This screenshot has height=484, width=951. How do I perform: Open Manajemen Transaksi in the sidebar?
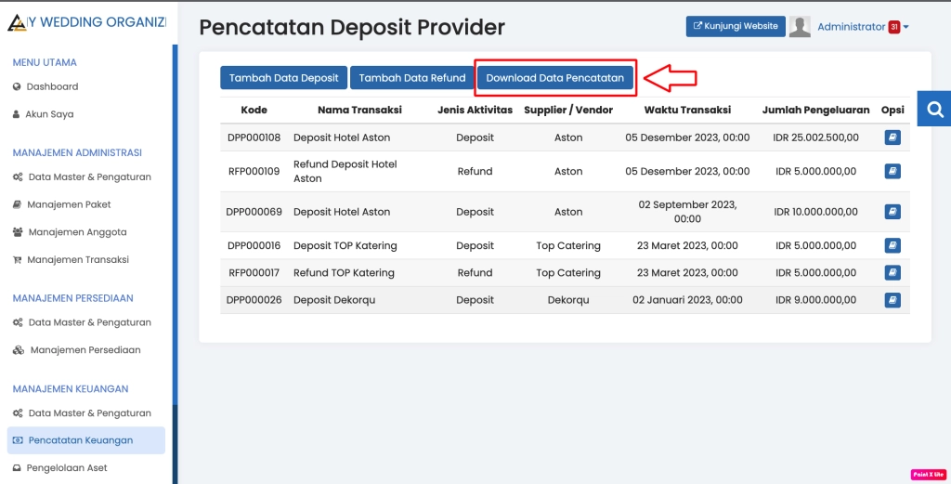click(x=77, y=259)
